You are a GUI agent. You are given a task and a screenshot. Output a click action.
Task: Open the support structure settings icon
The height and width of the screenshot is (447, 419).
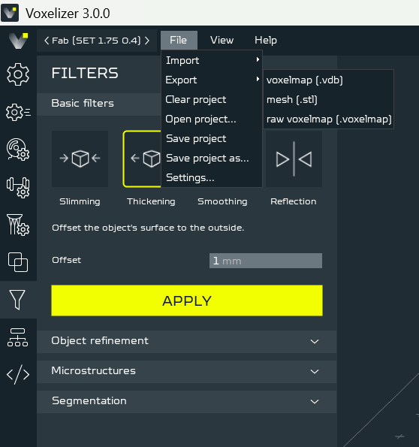(x=18, y=225)
